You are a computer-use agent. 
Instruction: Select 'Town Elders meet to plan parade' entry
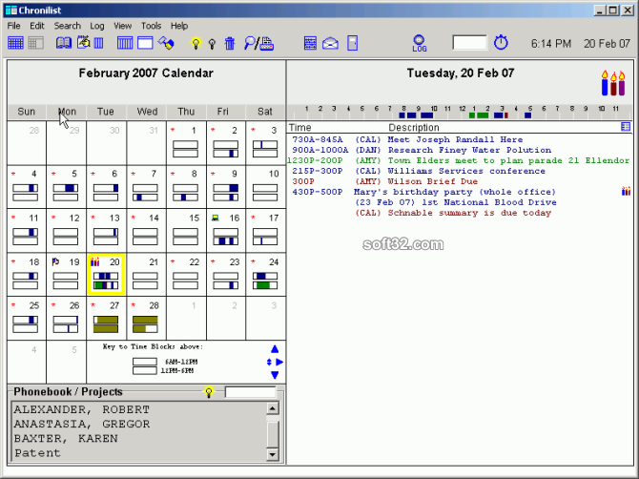(478, 160)
